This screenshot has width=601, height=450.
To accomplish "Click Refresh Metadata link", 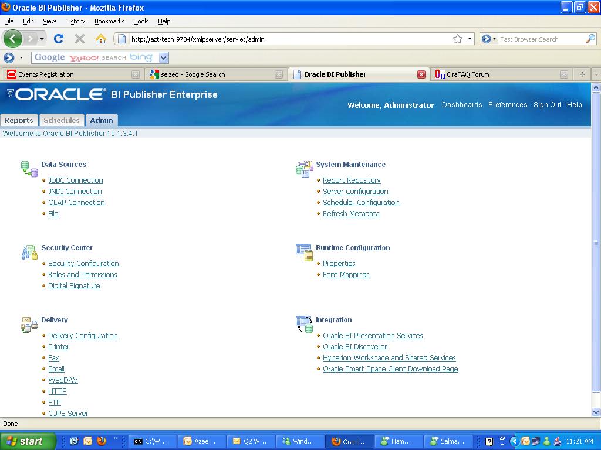I will pyautogui.click(x=351, y=213).
